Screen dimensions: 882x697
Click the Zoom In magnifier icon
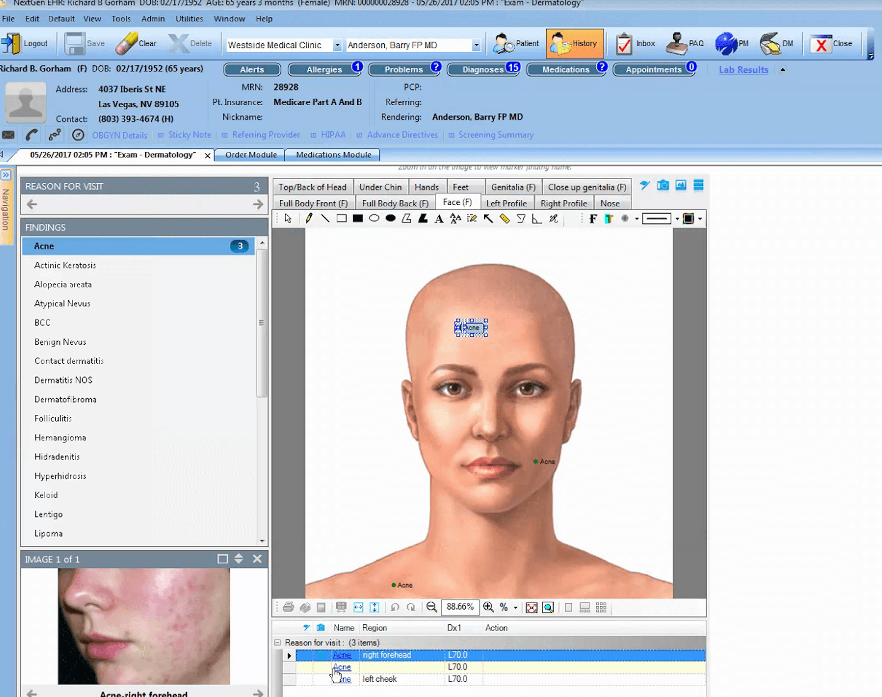488,607
